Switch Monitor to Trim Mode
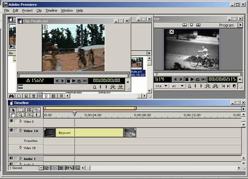Image resolution: width=248 pixels, height=179 pixels. (x=198, y=25)
